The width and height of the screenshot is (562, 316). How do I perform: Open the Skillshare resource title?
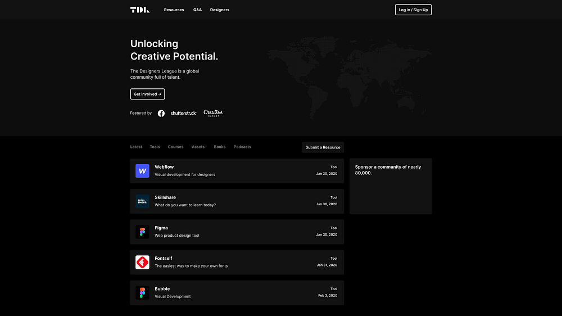point(165,197)
